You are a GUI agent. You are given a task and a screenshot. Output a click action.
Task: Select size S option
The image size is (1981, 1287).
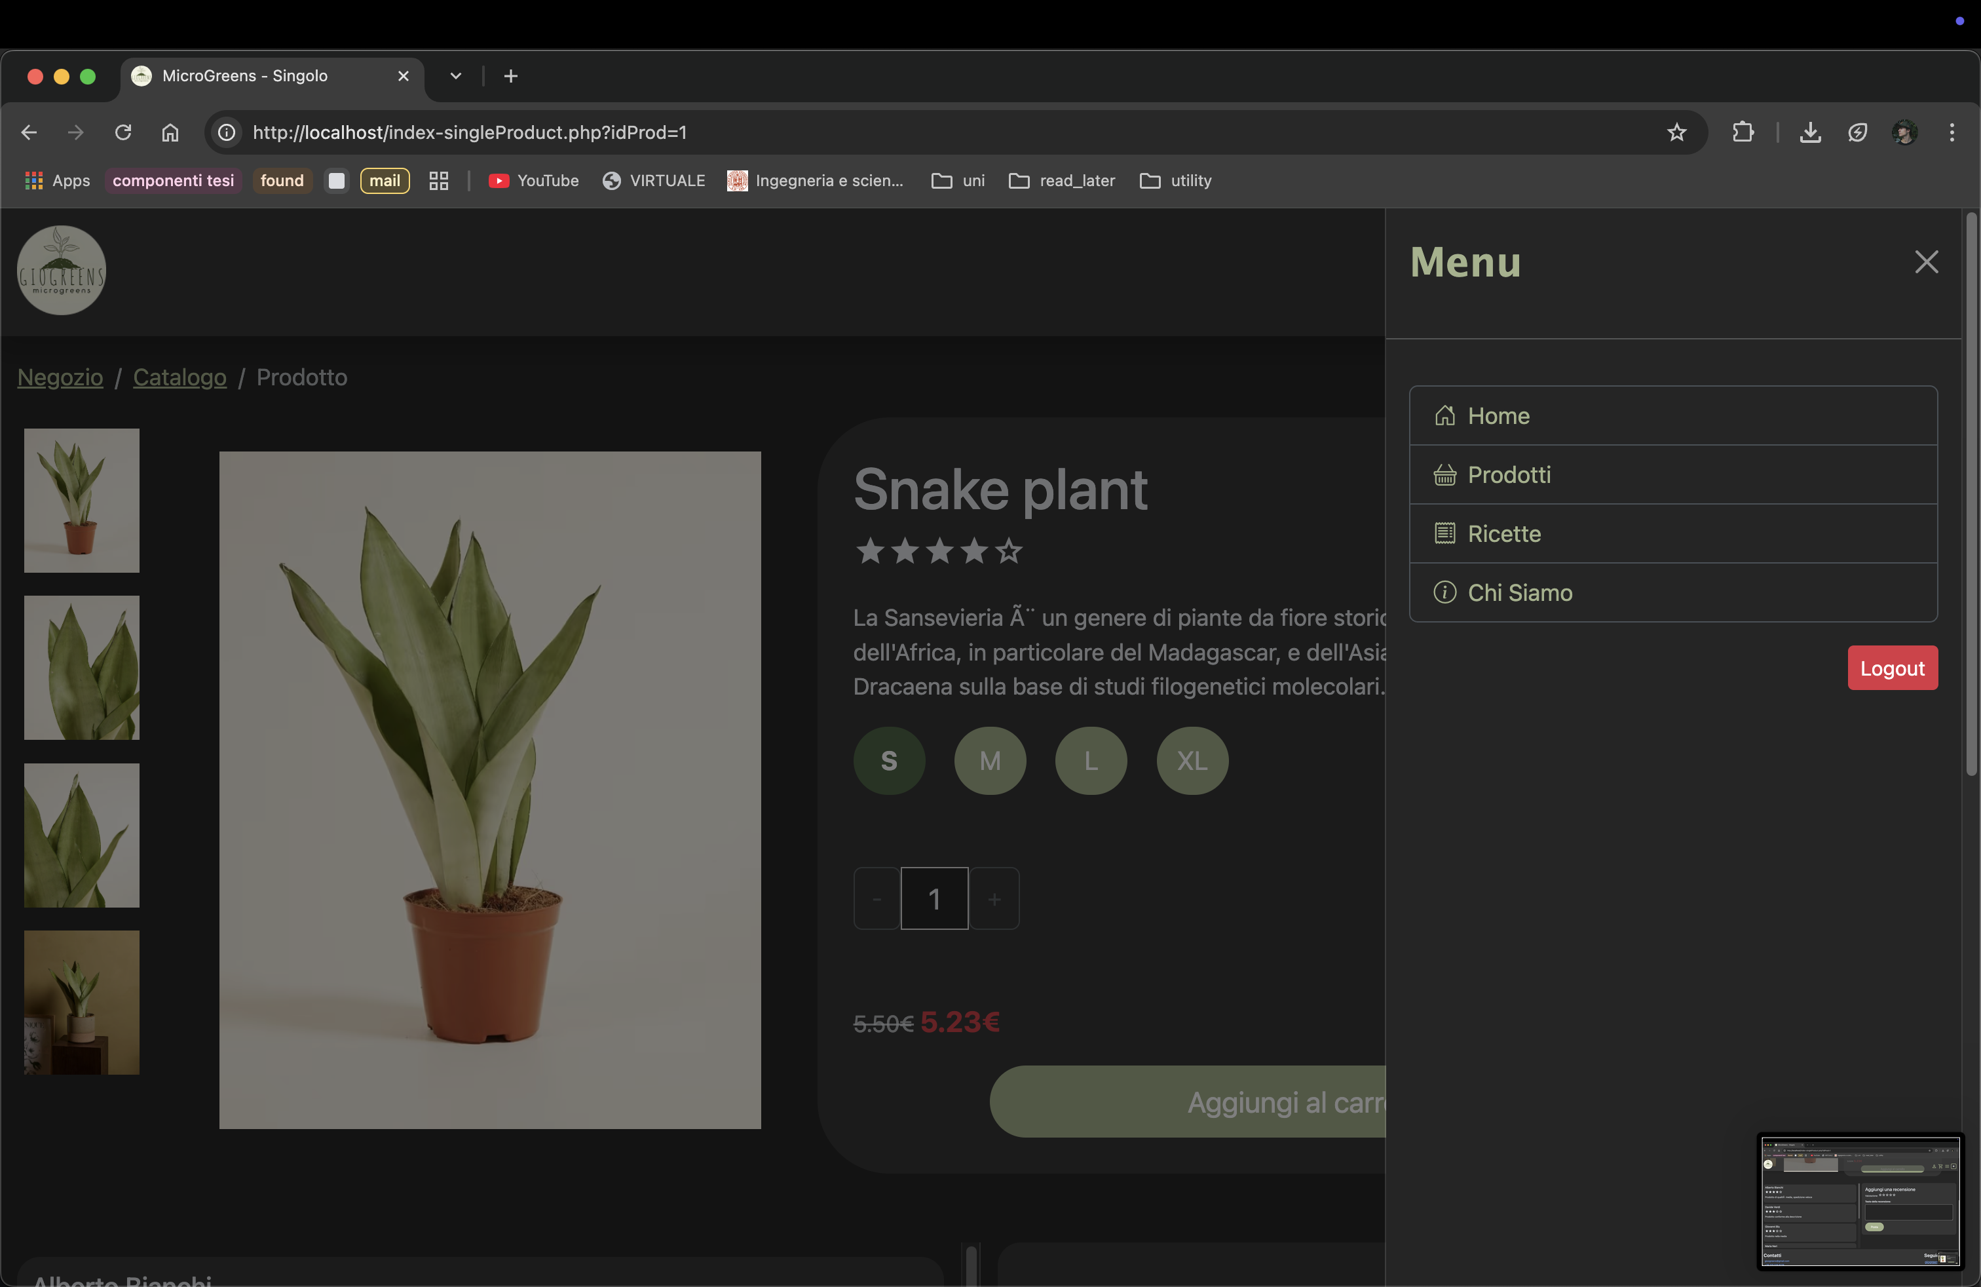pyautogui.click(x=889, y=761)
